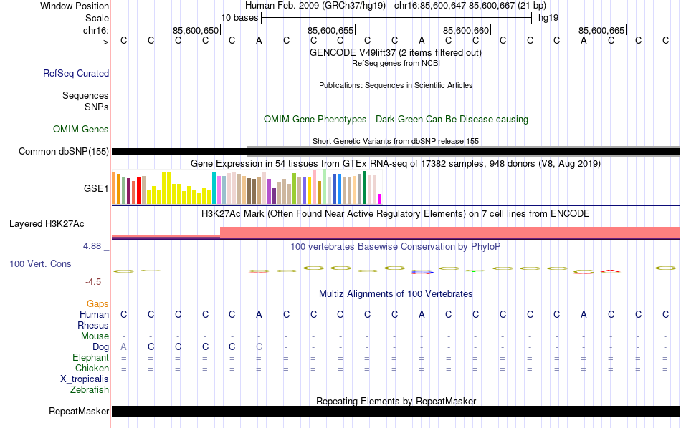The image size is (681, 428).
Task: Click the OMIM Gene Phenotypes title
Action: [396, 120]
